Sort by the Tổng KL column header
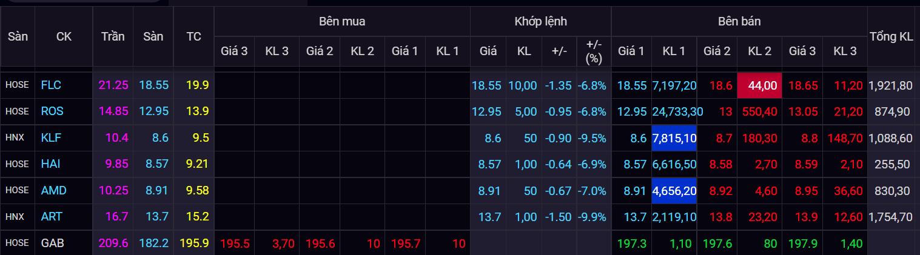920x255 pixels. 891,36
